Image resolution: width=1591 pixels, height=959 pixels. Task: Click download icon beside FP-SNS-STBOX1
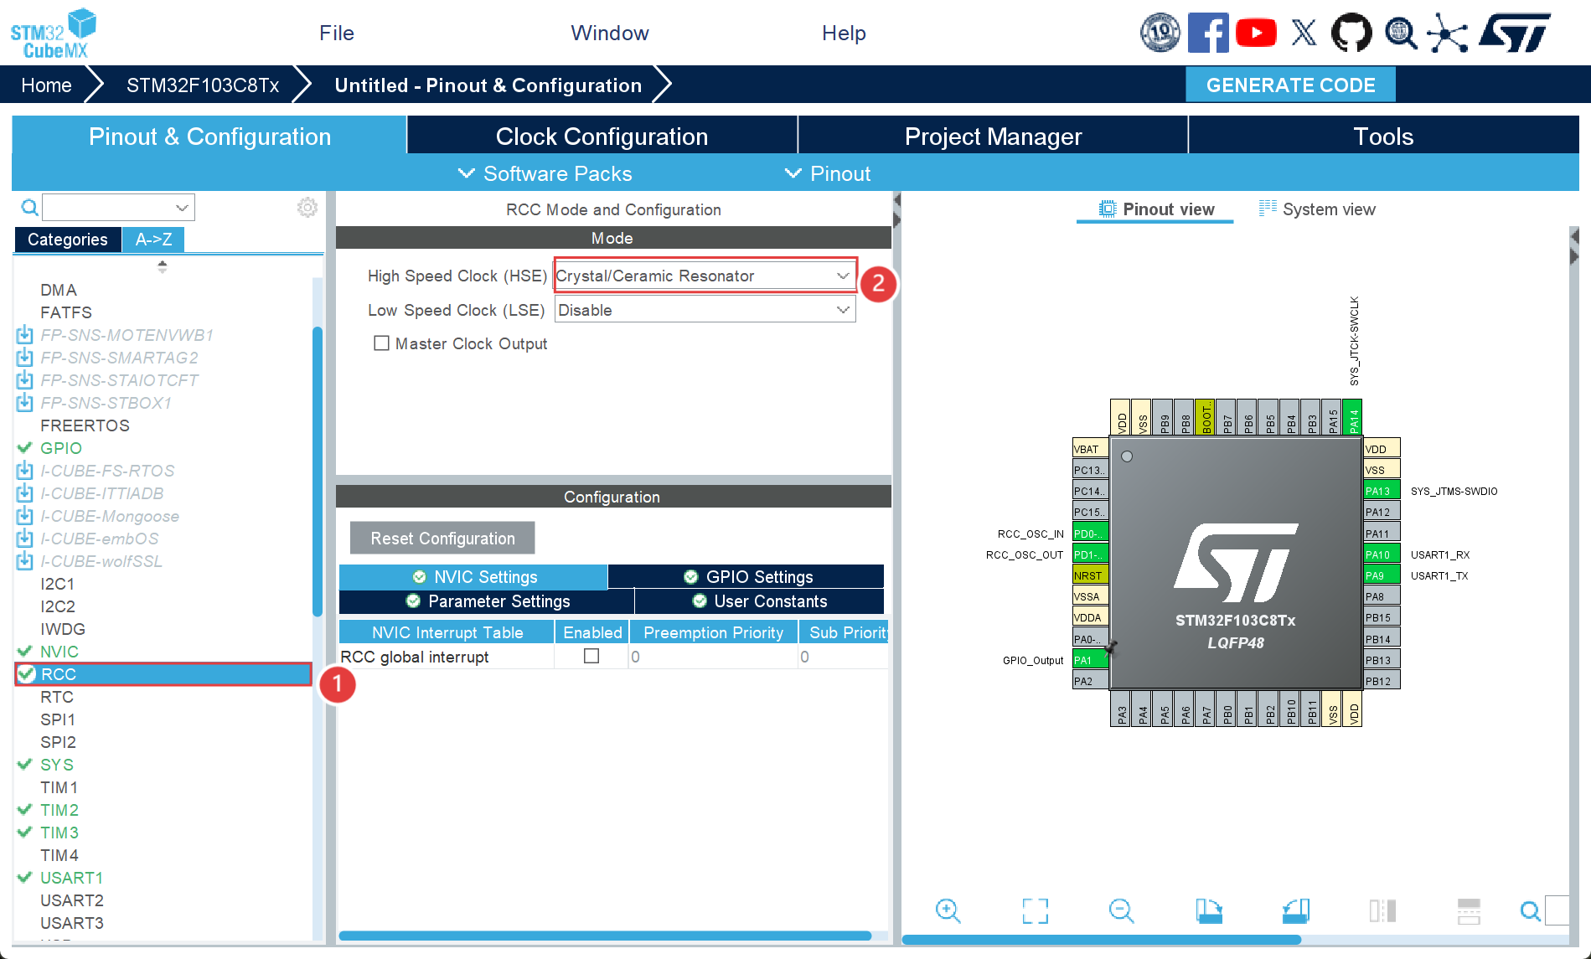[25, 403]
